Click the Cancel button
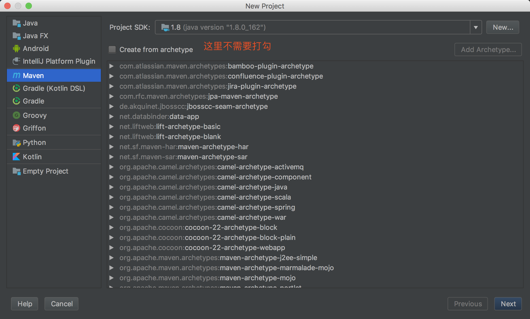This screenshot has width=530, height=319. point(62,304)
